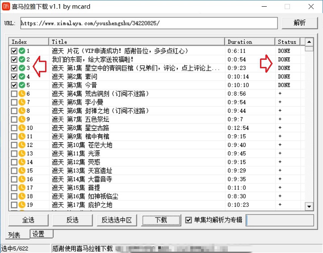This screenshot has width=323, height=253.
Task: Click the orange clock icon for row 12
Action: coord(22,145)
